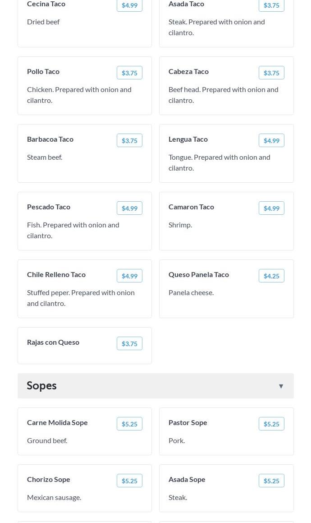Click Rajas con Queso $3.75 price
Screen dimensions: 311x523
coord(129,344)
